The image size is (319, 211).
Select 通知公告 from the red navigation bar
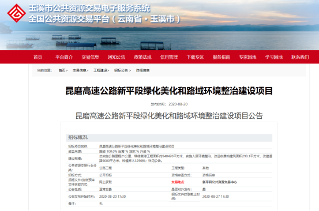point(117,57)
